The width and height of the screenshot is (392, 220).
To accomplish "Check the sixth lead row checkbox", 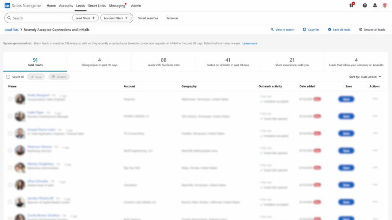I will (10, 185).
